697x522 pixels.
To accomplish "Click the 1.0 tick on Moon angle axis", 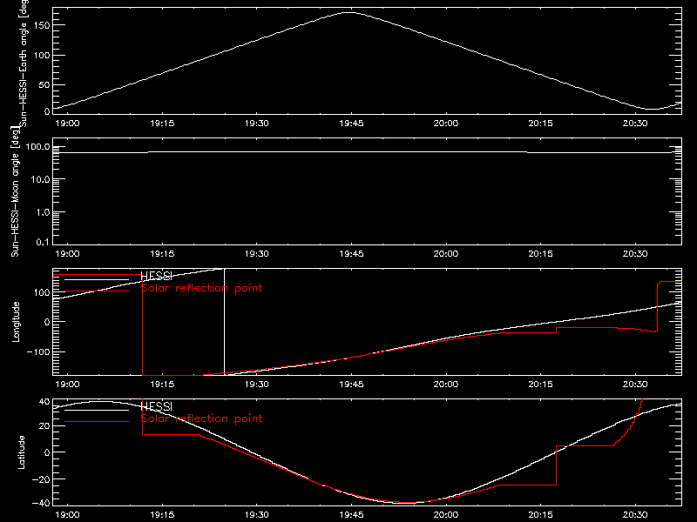I will coord(43,212).
